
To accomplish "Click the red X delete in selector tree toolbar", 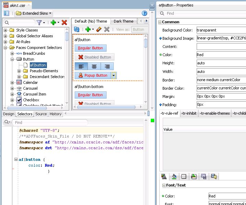I will click(x=64, y=23).
